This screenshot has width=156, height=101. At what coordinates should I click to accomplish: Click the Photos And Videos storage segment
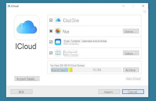59,70
